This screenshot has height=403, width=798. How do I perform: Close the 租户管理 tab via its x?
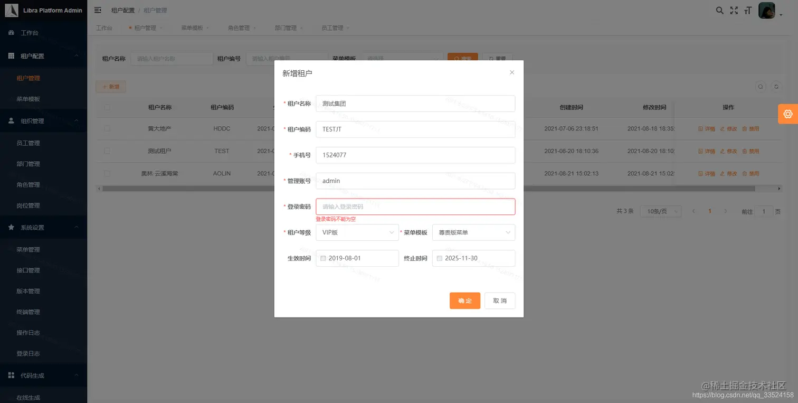click(161, 28)
